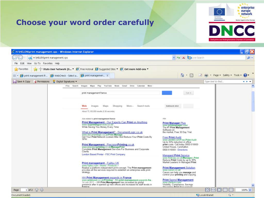This screenshot has height=198, width=264.
Task: Run Live Search with the magnifier icon
Action: click(x=249, y=57)
